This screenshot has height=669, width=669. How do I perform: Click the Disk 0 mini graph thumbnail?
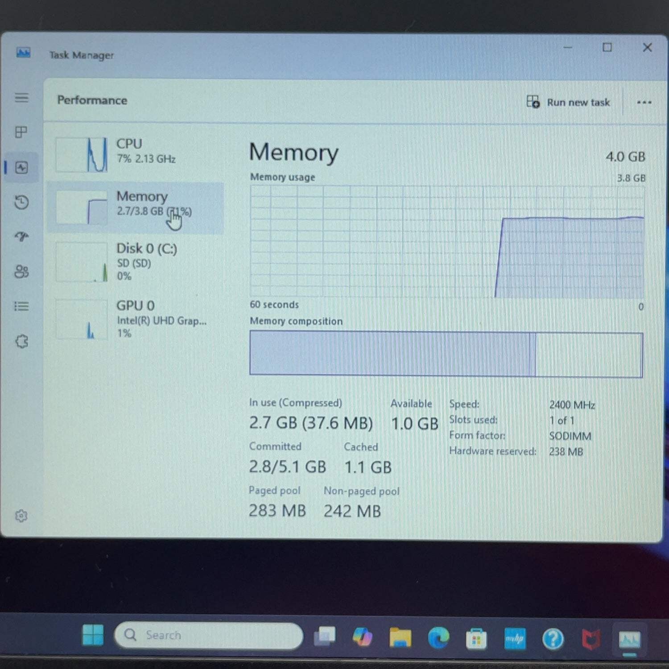(x=82, y=262)
